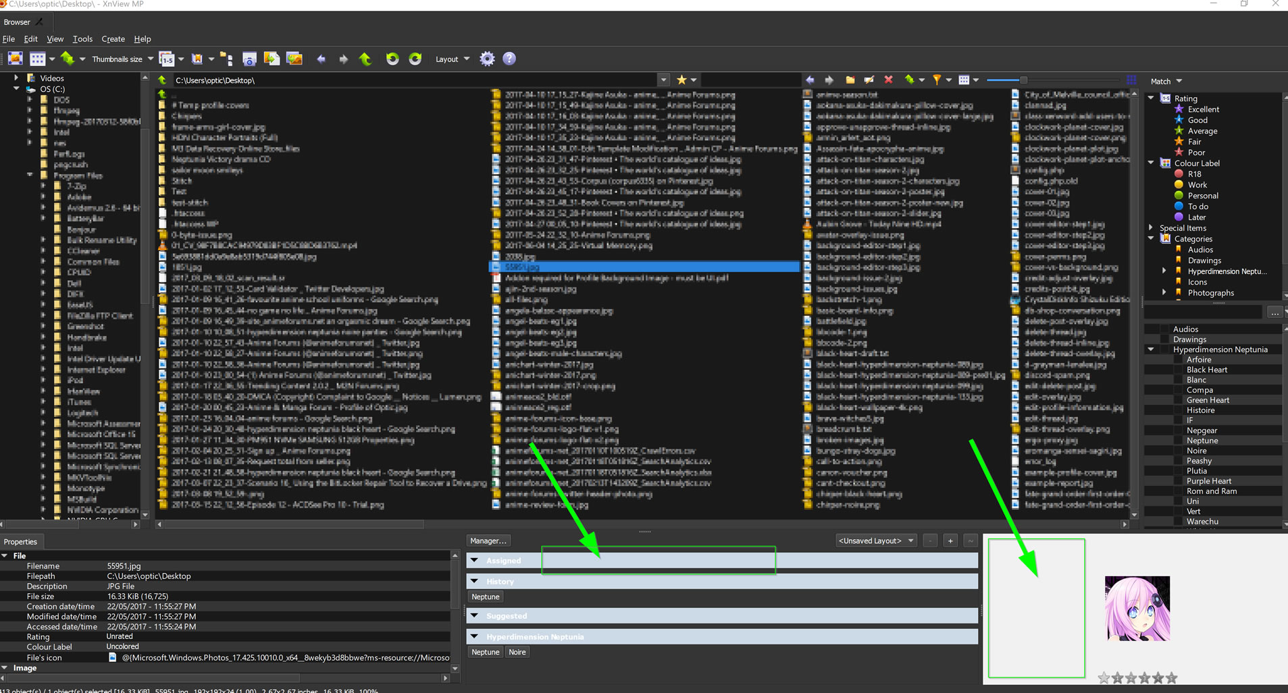
Task: Click the blue help question mark icon
Action: click(509, 59)
